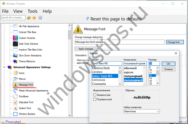Screen dimensions: 188x124
Task: Click the Window Borders icon
Action: (x=15, y=114)
